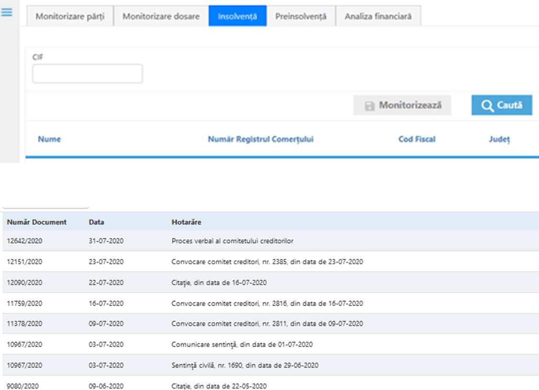
Task: Click the Cod Fiscal column header
Action: click(x=417, y=139)
